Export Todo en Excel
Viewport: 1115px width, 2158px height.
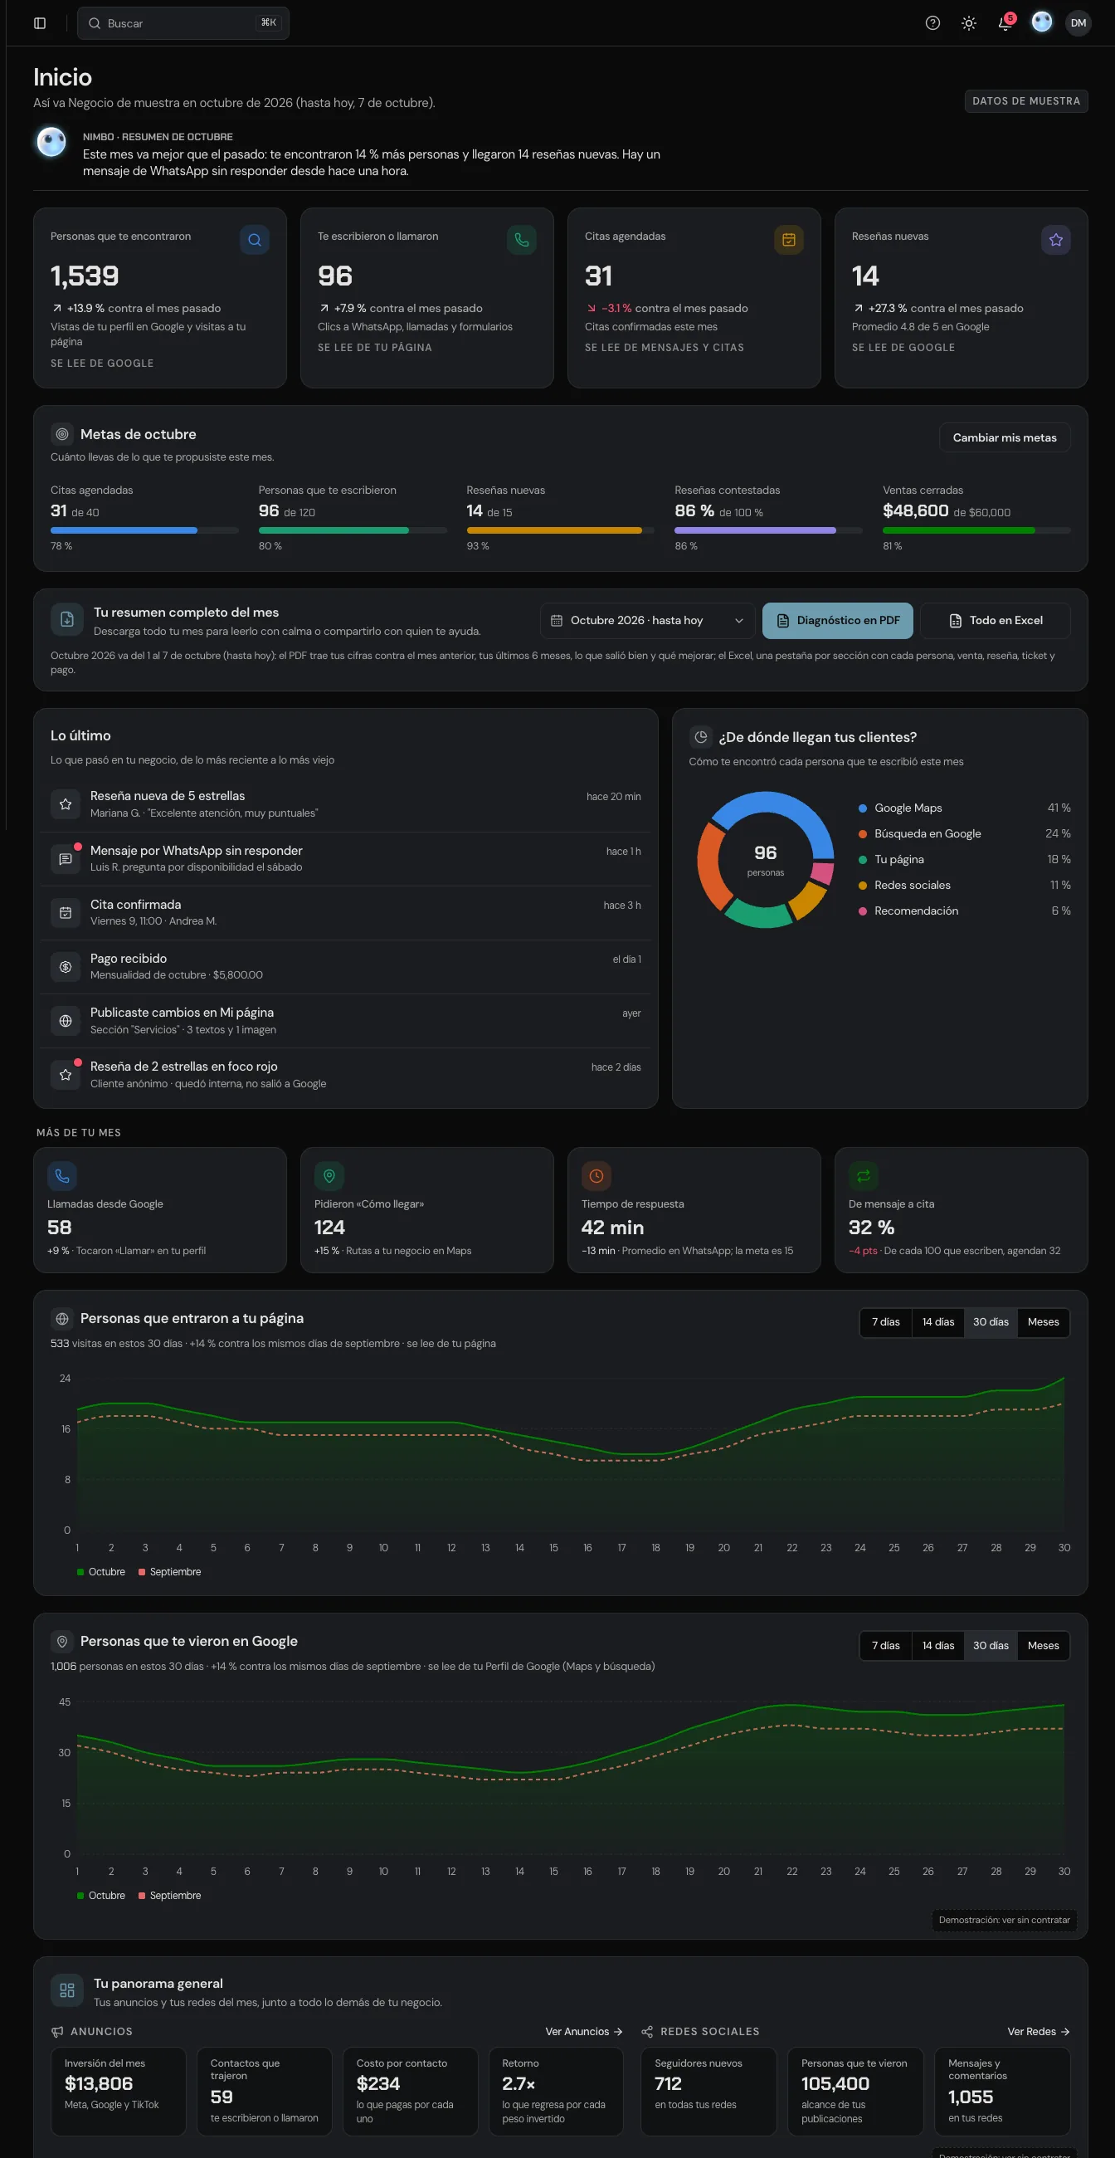(995, 621)
